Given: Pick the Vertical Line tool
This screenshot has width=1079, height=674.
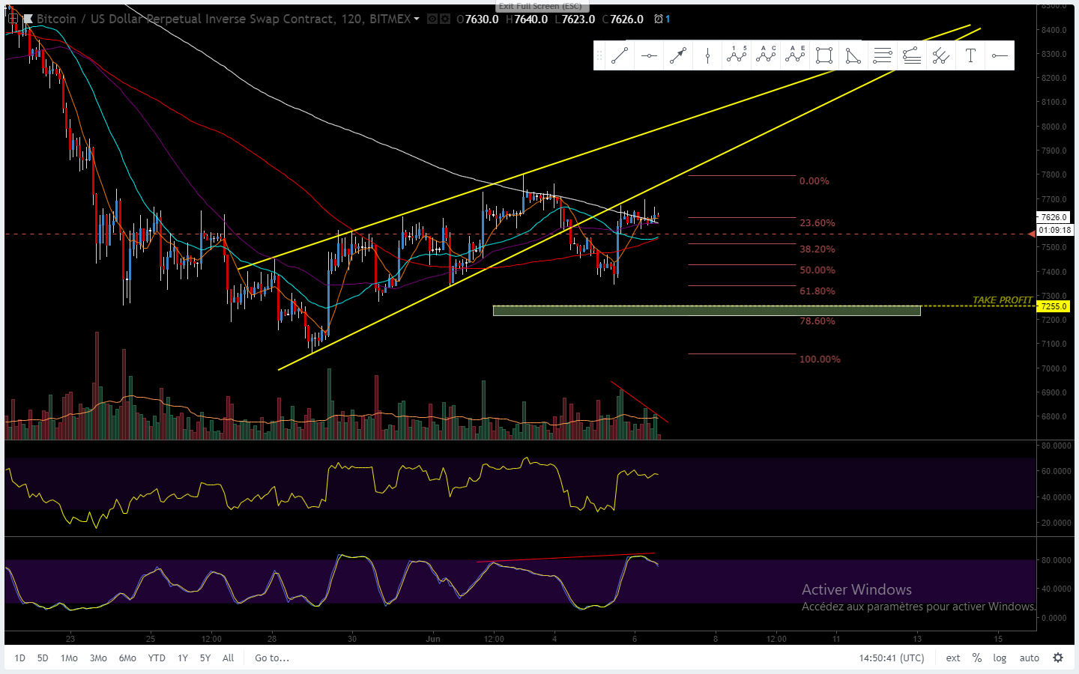Looking at the screenshot, I should pyautogui.click(x=707, y=55).
